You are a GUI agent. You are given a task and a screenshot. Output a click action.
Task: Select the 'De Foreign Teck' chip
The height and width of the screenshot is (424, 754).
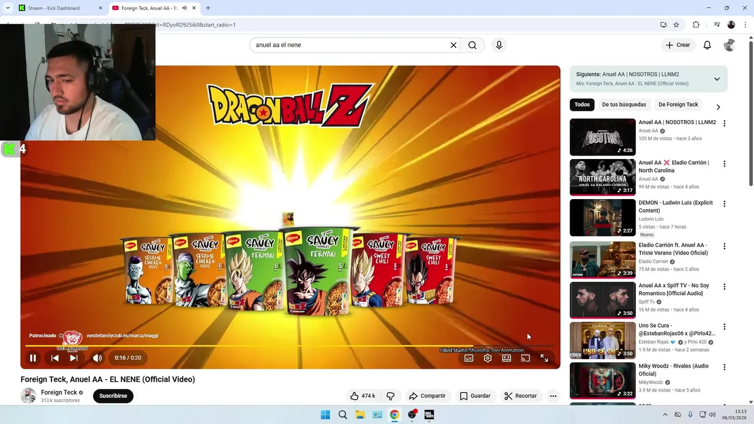pyautogui.click(x=678, y=105)
